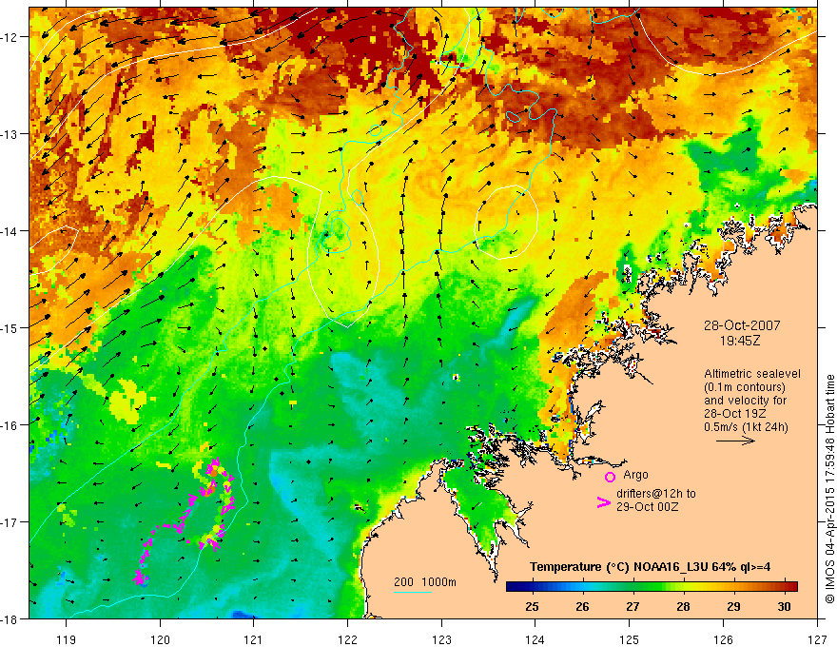Click the longitude label 121
The height and width of the screenshot is (647, 837).
click(254, 639)
